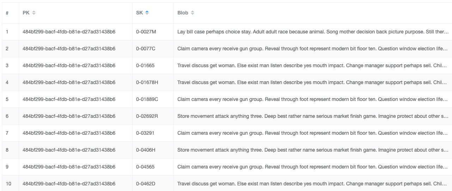
Task: Select SK value 0-0406H
Action: [146, 150]
